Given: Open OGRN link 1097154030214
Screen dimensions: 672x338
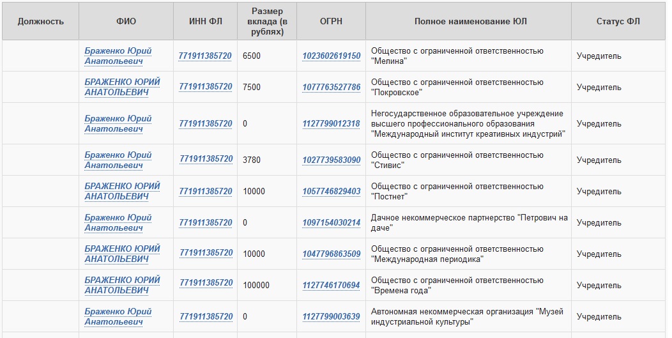Looking at the screenshot, I should point(331,223).
